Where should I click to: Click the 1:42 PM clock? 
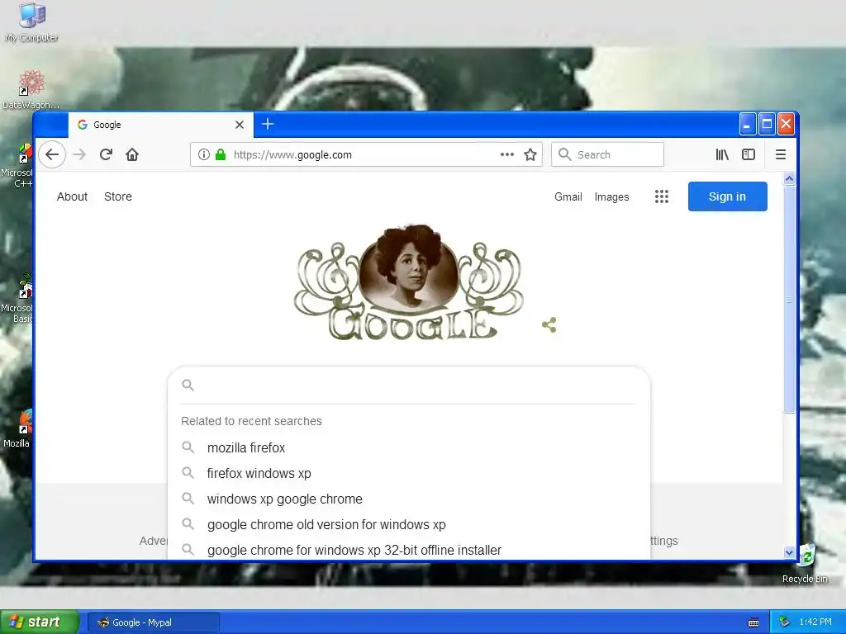pos(815,622)
